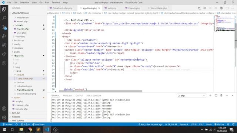This screenshot has height=133, width=237.
Task: Switch to PROBLEMS panel tab
Action: click(x=68, y=96)
